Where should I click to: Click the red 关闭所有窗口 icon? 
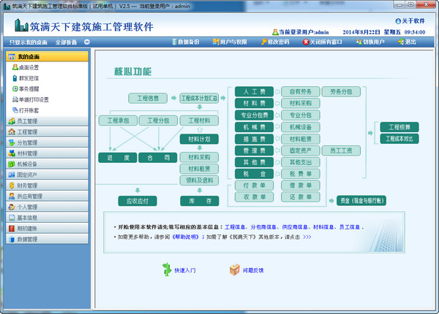click(x=306, y=42)
